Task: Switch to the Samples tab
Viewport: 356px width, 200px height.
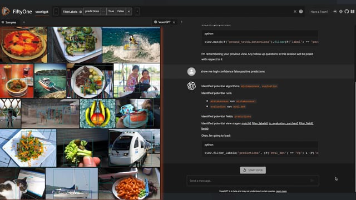Action: point(9,22)
